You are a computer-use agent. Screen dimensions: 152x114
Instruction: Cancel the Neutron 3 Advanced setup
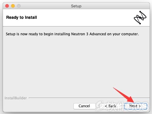tap(85, 106)
